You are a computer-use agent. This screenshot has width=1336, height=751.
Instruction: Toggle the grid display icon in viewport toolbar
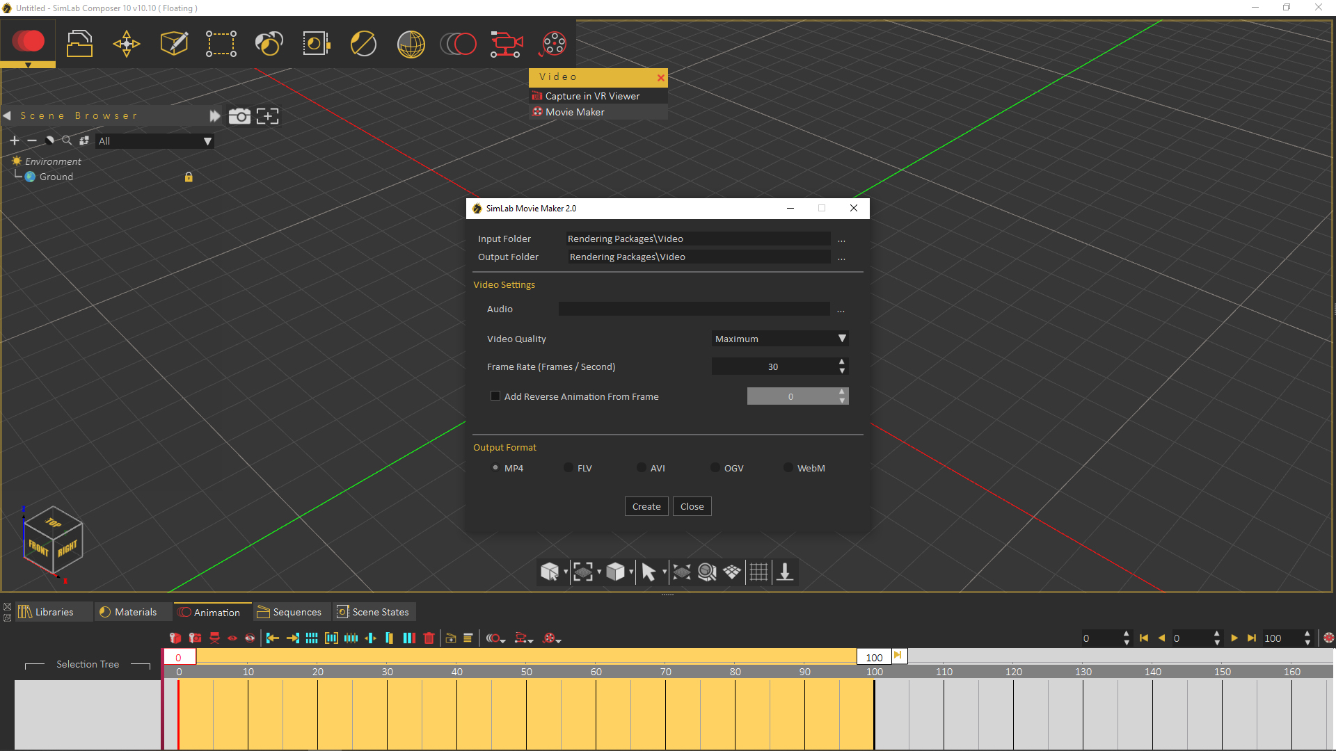[x=758, y=572]
